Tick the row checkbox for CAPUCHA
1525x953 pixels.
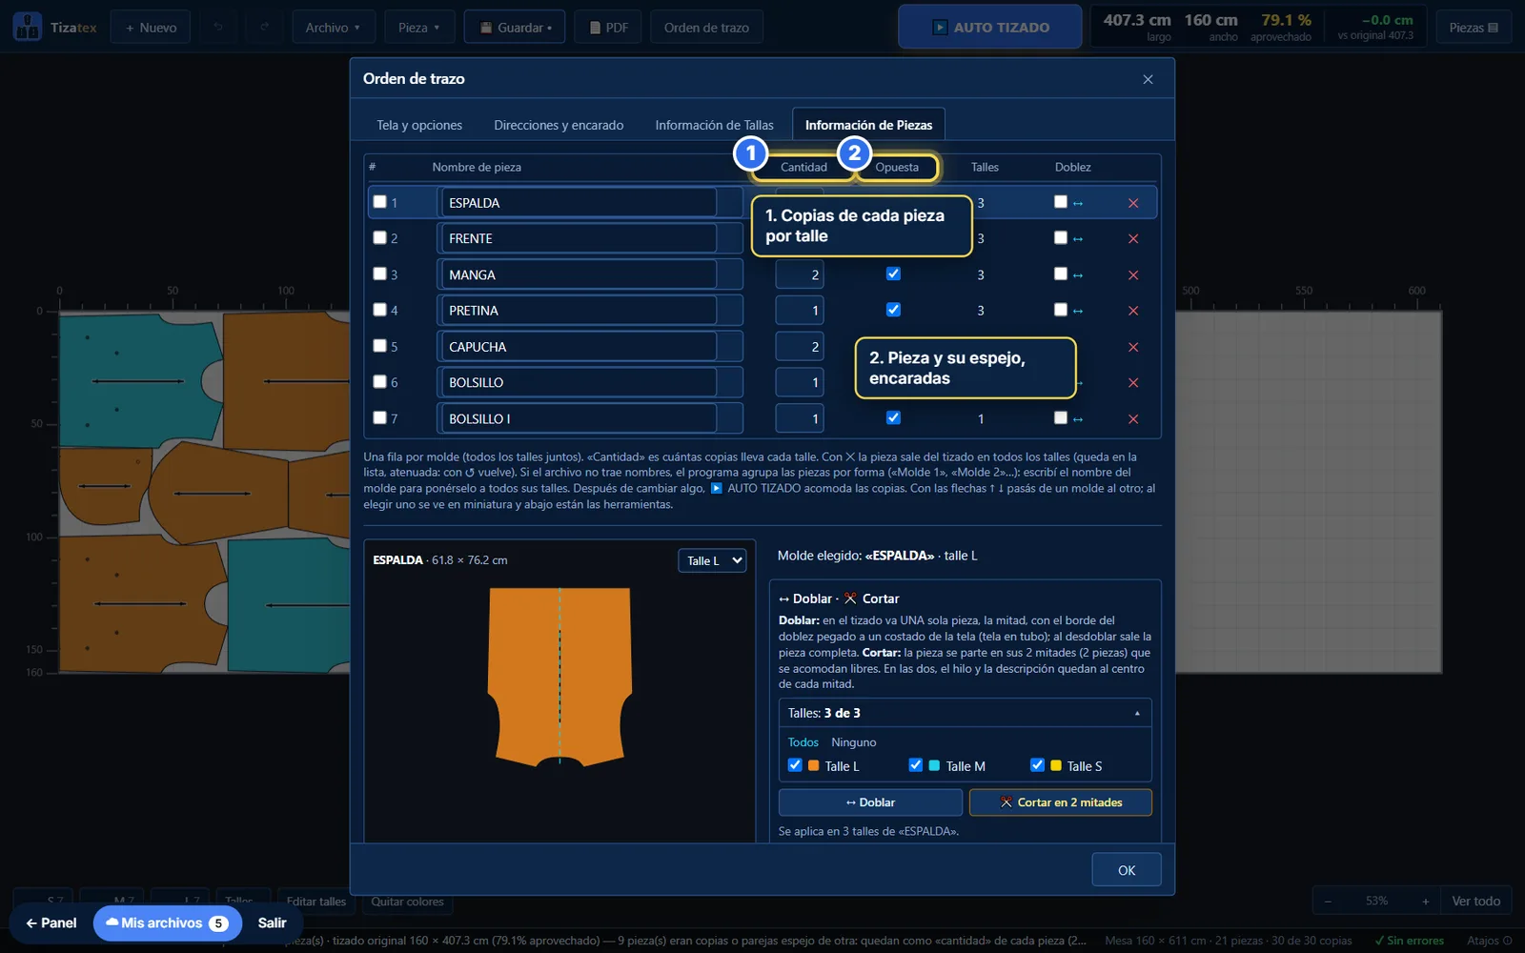click(x=380, y=346)
